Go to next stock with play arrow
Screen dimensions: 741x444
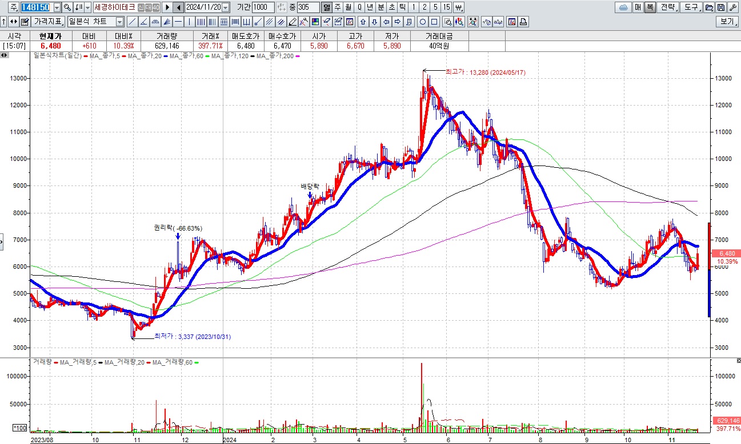tap(167, 7)
